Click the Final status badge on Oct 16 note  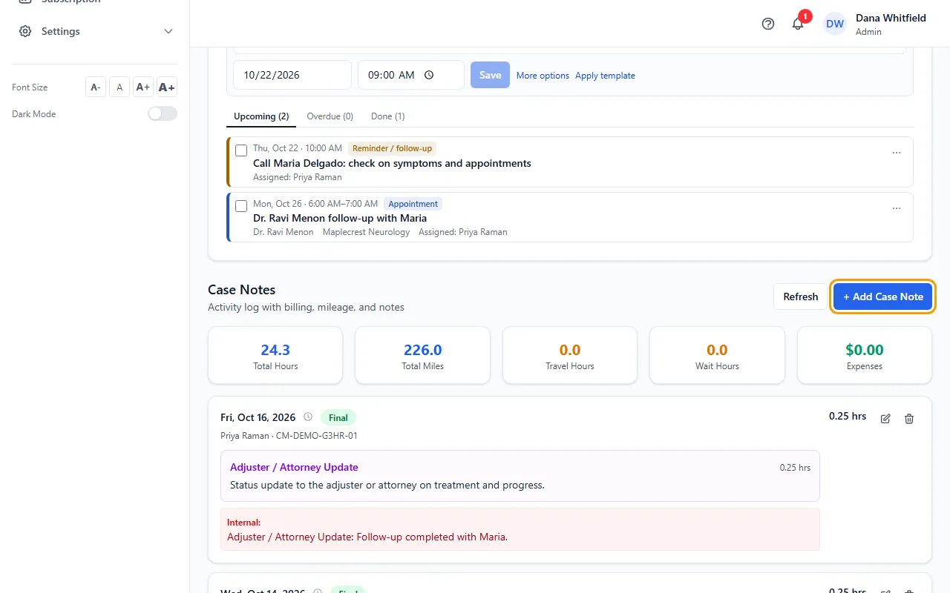click(x=338, y=418)
